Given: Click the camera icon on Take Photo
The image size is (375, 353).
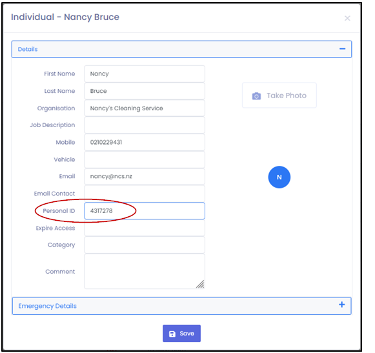Looking at the screenshot, I should 256,96.
